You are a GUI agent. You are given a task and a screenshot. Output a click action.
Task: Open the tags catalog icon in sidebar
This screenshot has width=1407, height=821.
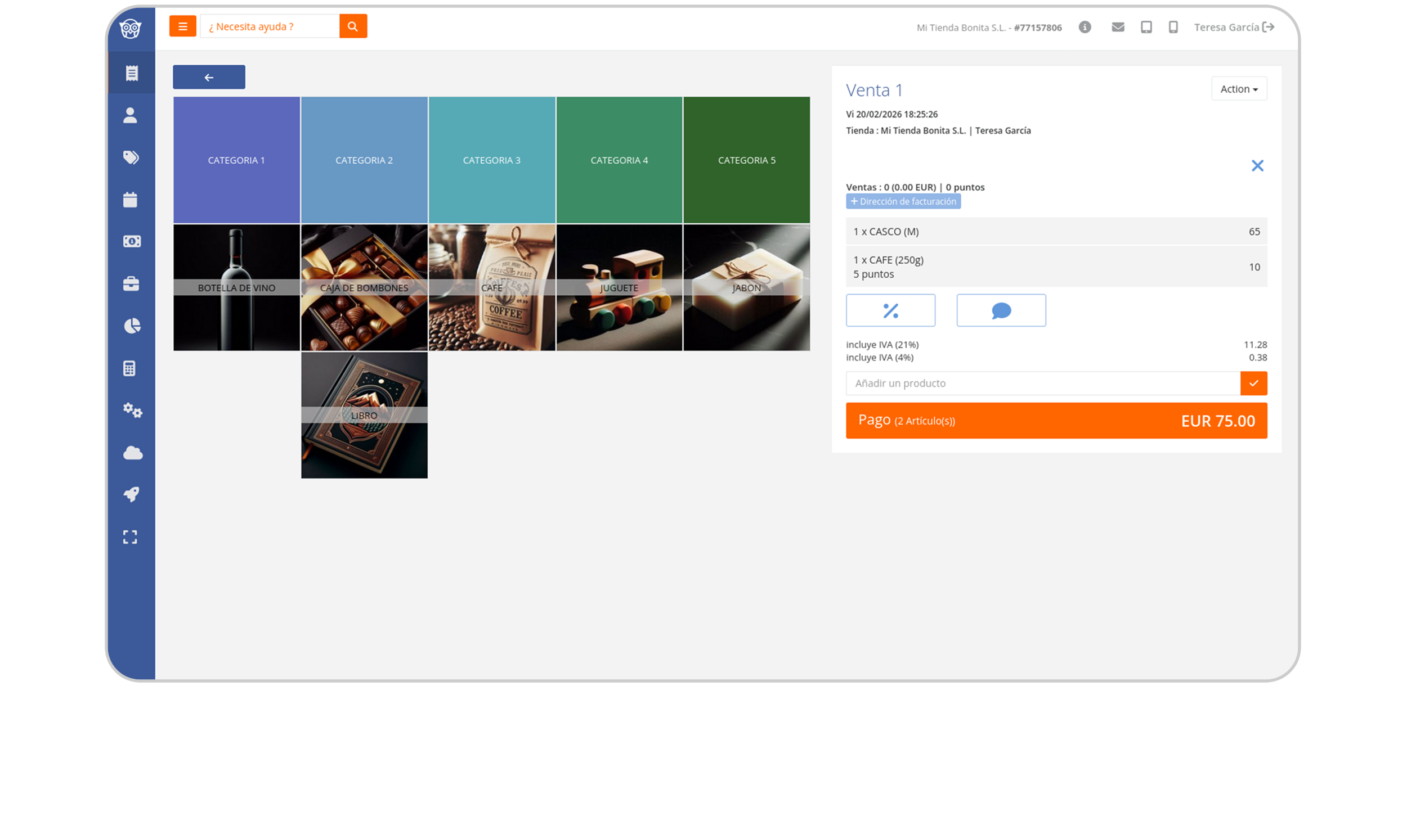point(131,157)
